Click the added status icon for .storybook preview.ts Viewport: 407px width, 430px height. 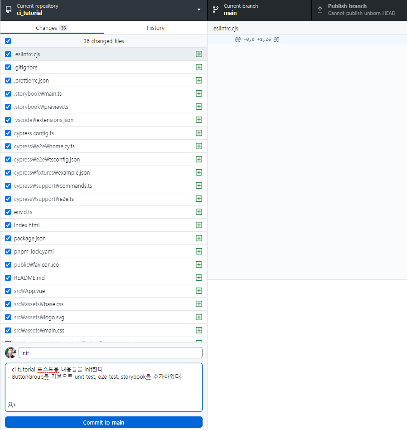pyautogui.click(x=199, y=107)
